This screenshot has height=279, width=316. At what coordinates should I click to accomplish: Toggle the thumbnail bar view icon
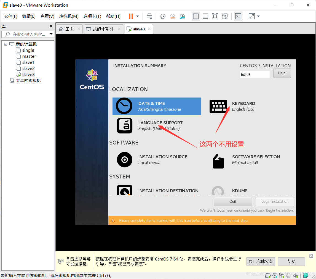pyautogui.click(x=205, y=16)
